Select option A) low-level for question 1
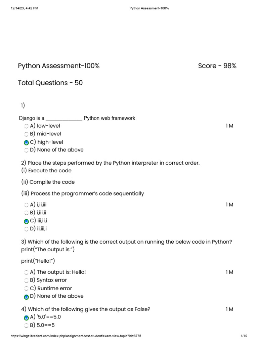 (x=27, y=126)
